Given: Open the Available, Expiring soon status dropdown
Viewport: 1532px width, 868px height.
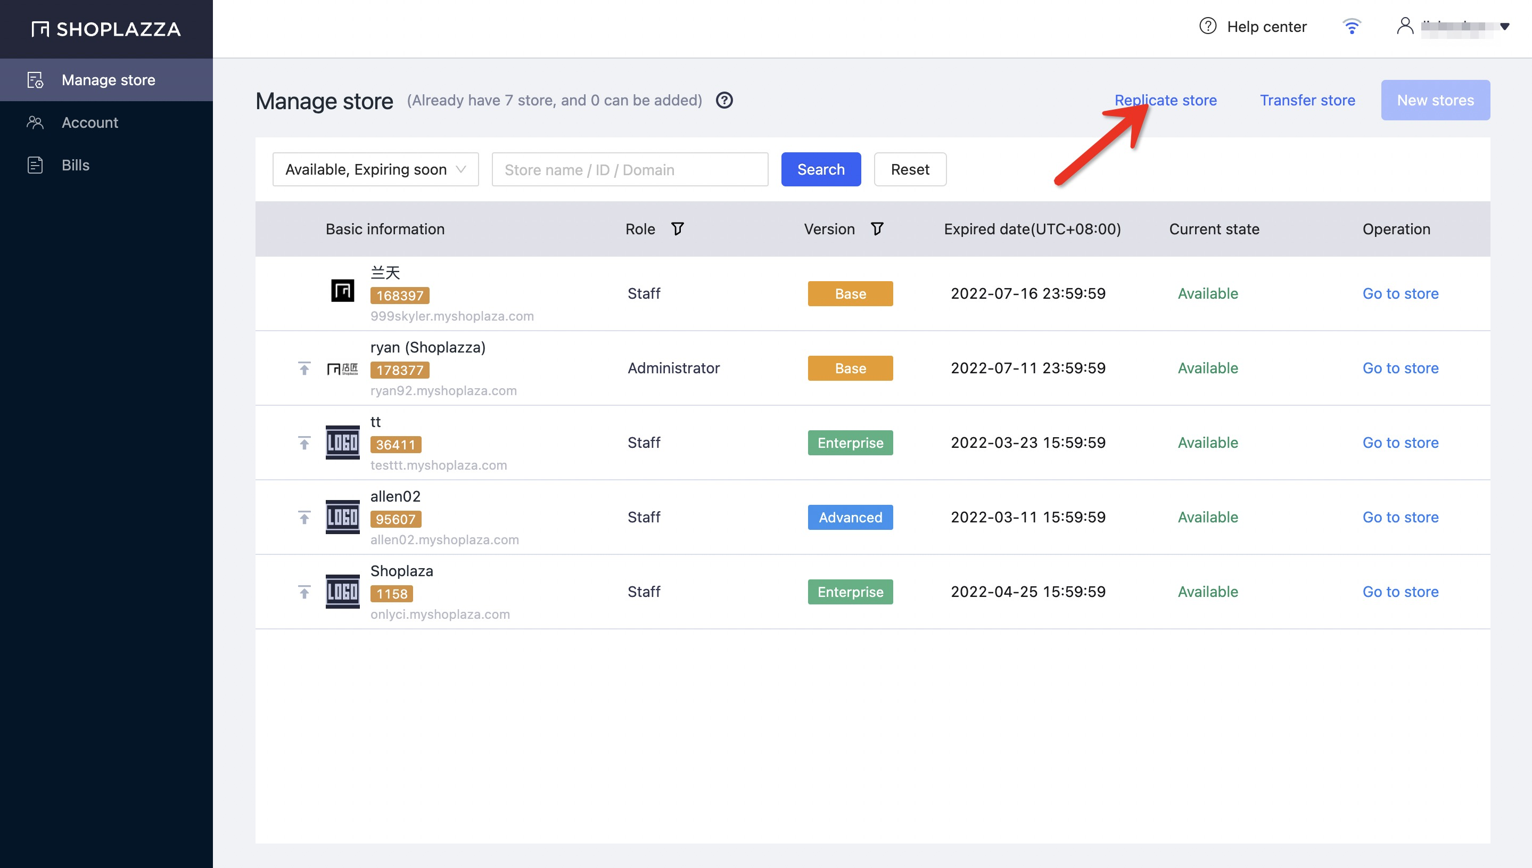Looking at the screenshot, I should [375, 170].
